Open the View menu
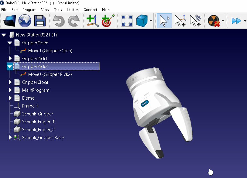Image resolution: width=247 pixels, height=178 pixels. (x=45, y=10)
